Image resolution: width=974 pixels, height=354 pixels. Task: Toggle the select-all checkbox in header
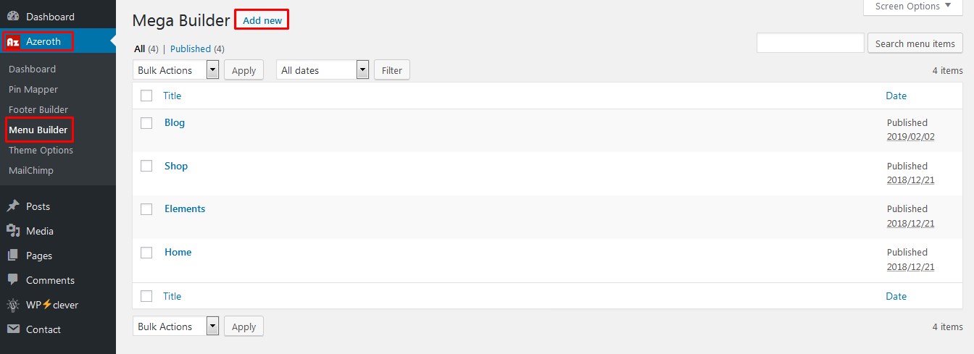point(146,96)
